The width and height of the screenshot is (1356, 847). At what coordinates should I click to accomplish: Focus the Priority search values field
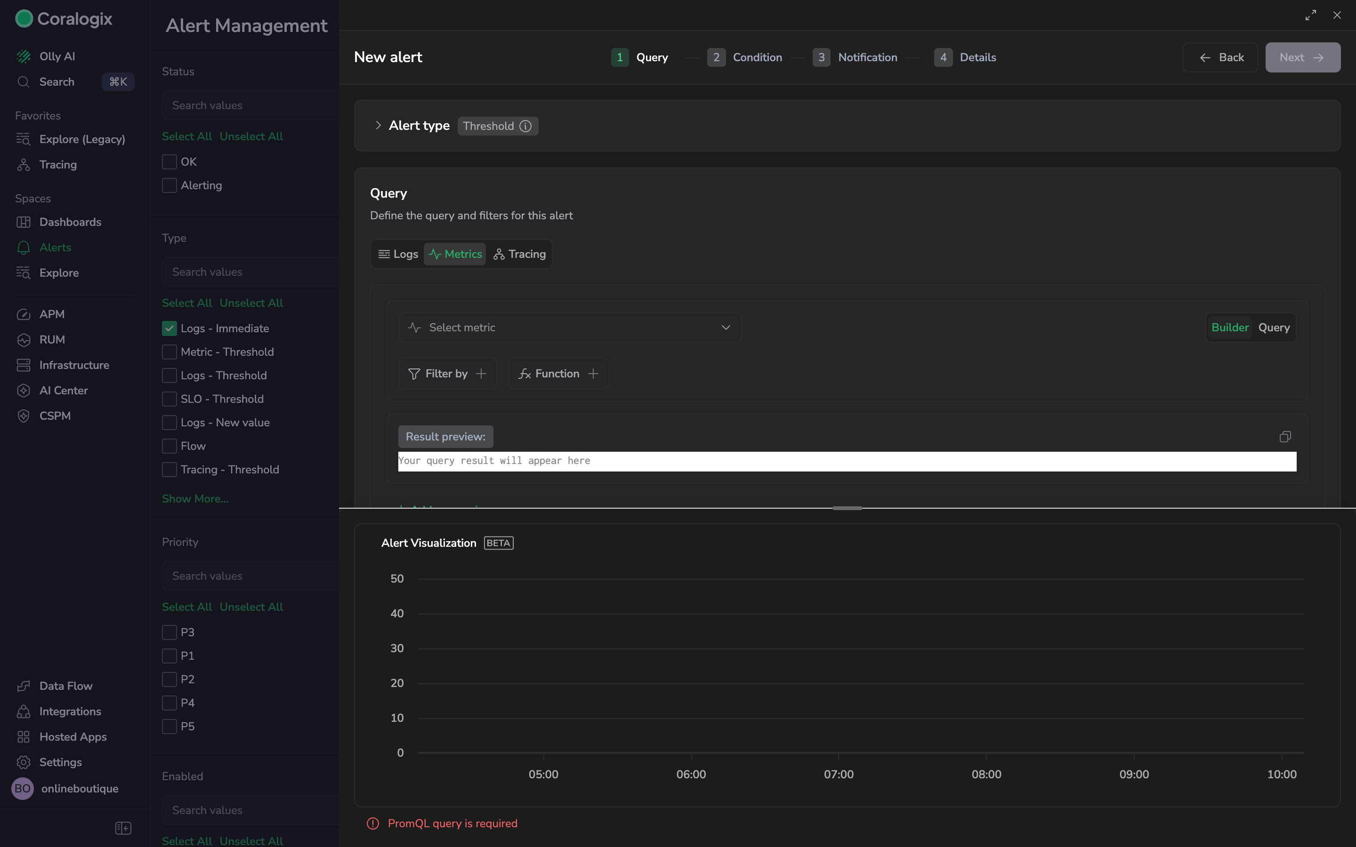tap(250, 576)
